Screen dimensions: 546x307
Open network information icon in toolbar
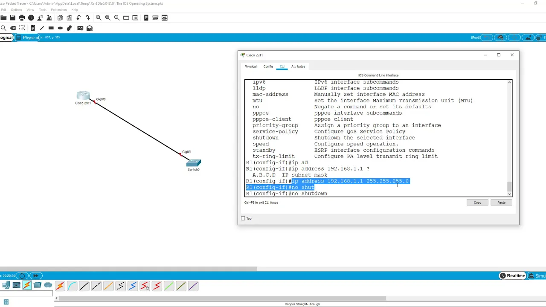point(31,18)
